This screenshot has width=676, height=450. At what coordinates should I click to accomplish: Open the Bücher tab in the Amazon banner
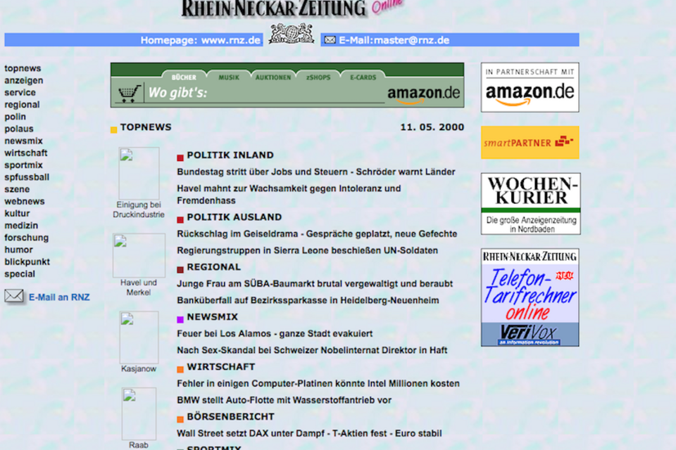184,77
